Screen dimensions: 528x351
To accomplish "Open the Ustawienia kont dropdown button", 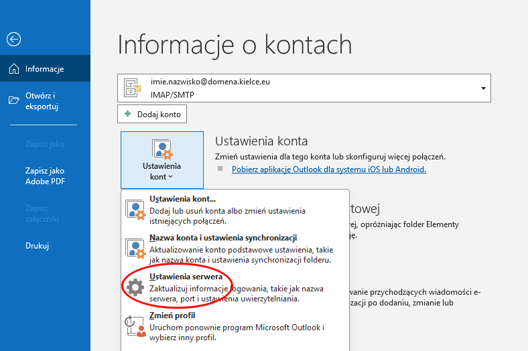I will [162, 160].
